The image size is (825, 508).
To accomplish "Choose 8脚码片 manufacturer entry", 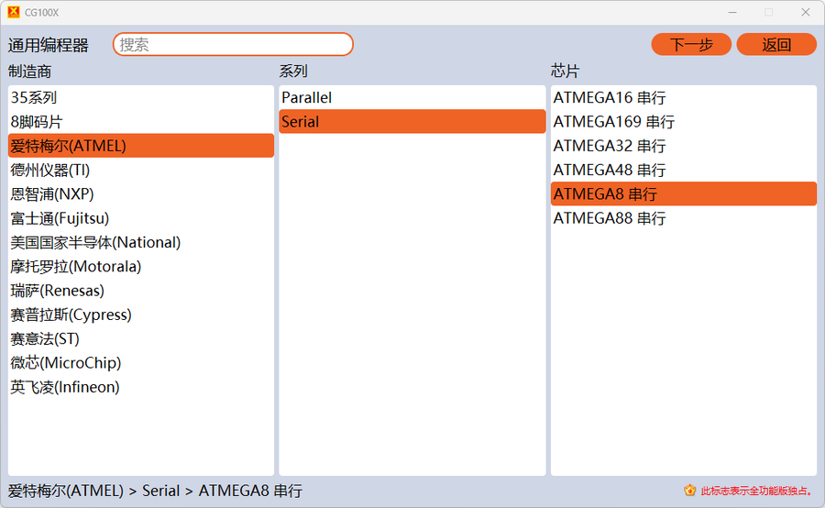I will tap(37, 121).
